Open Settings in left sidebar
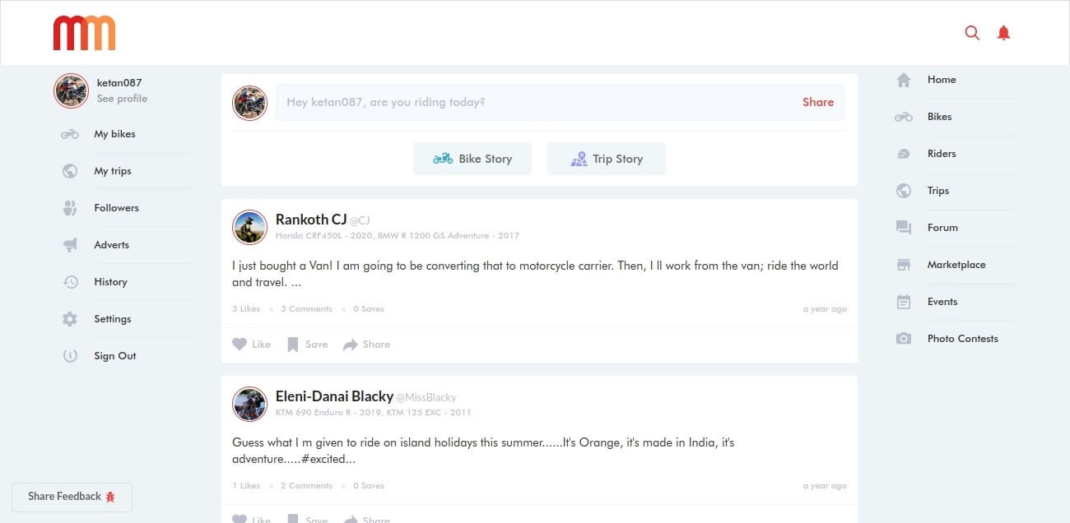 pos(112,319)
